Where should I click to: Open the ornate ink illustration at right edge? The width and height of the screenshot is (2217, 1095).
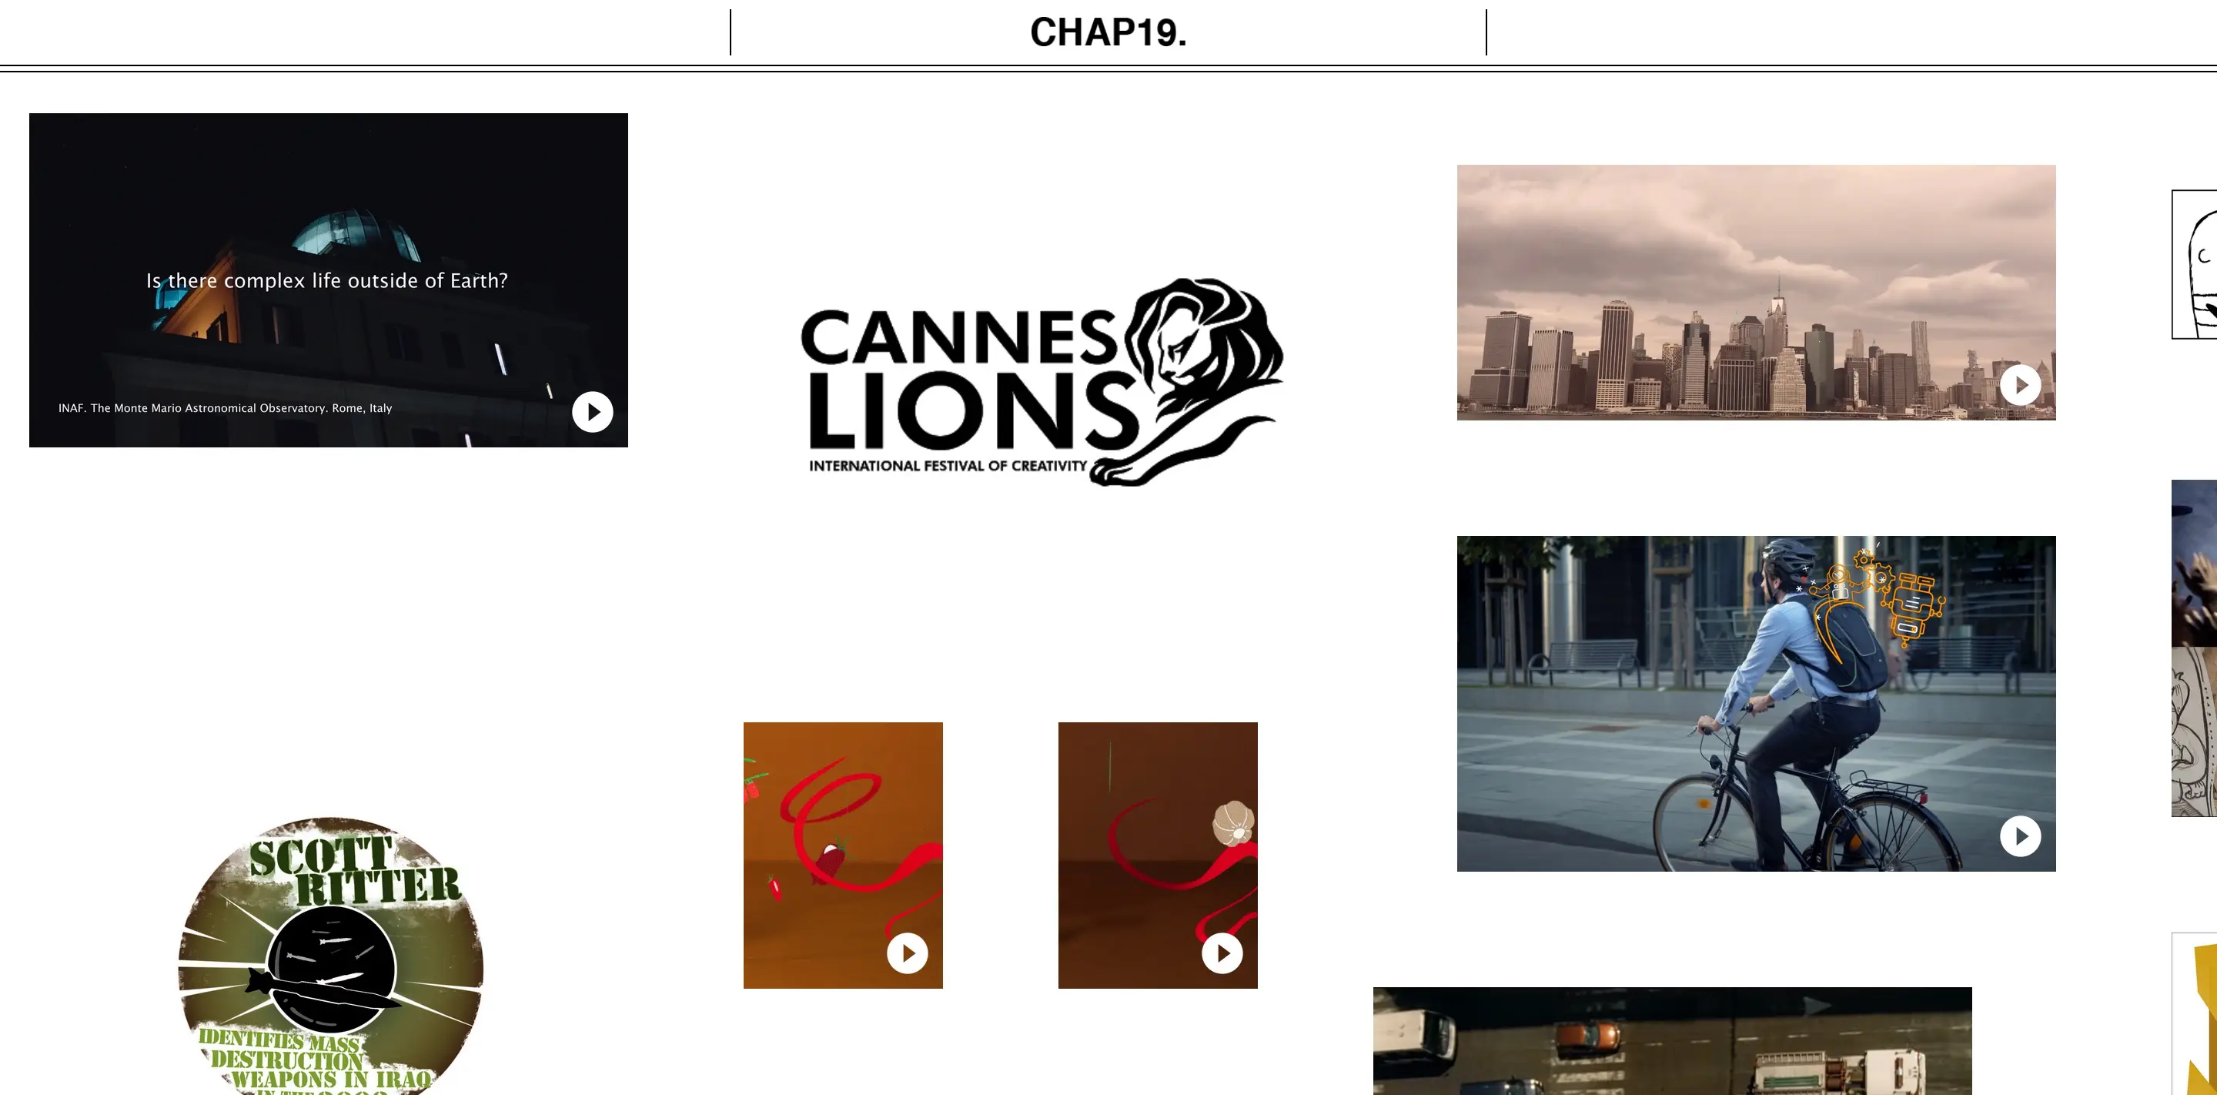tap(2195, 732)
